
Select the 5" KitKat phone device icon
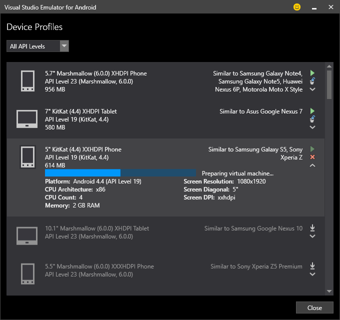pos(27,157)
